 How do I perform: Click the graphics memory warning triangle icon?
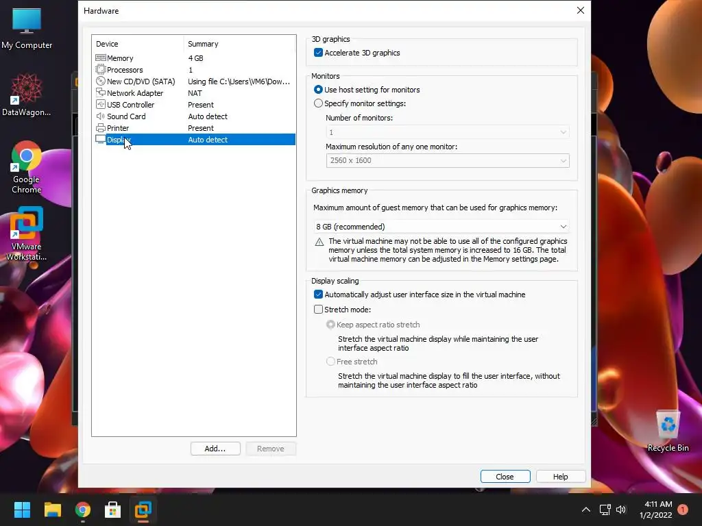coord(319,242)
